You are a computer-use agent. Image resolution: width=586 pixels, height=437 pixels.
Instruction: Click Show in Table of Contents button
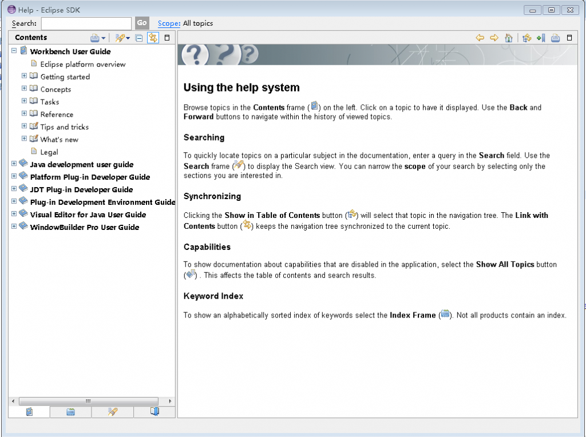[526, 38]
